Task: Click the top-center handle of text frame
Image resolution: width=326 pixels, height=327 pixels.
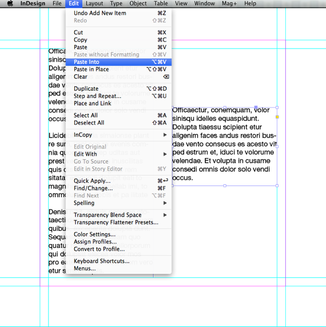Action: (x=225, y=107)
